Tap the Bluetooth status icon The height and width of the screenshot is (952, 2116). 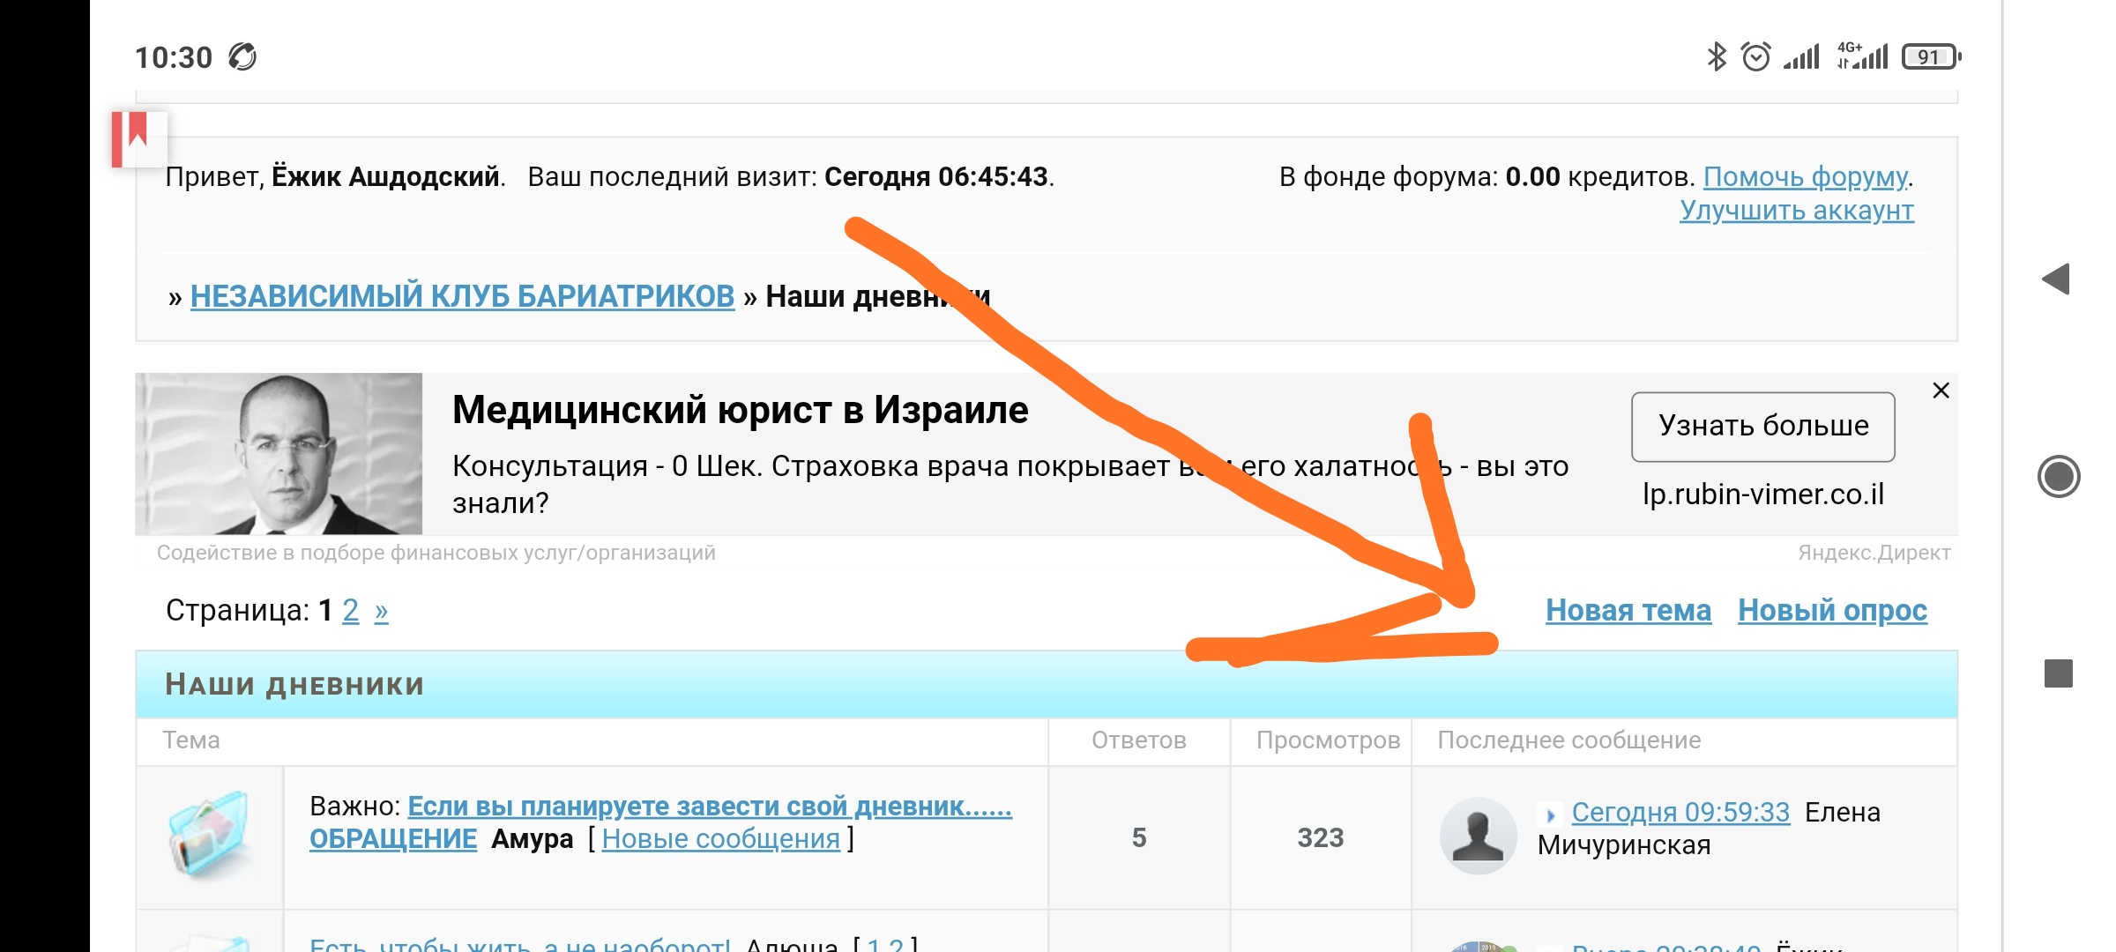pyautogui.click(x=1716, y=57)
